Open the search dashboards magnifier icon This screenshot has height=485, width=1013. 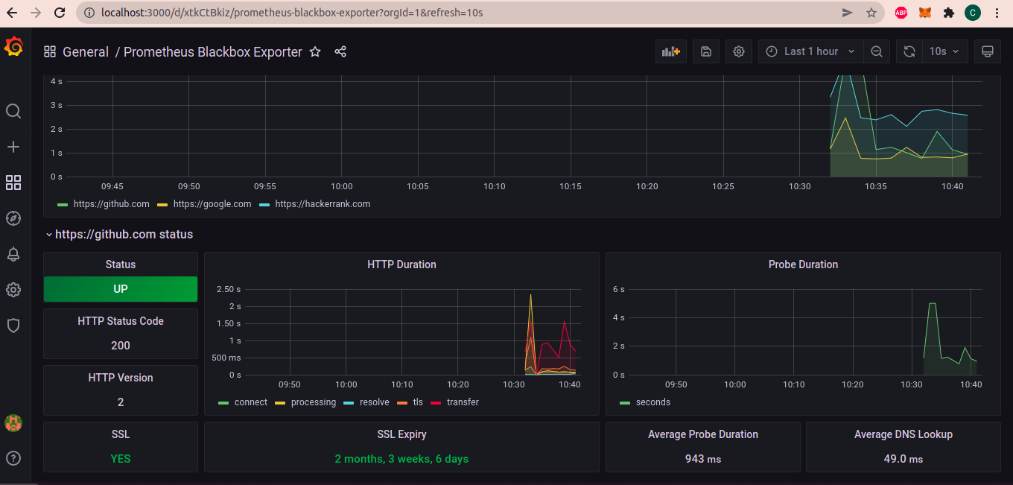pyautogui.click(x=13, y=111)
